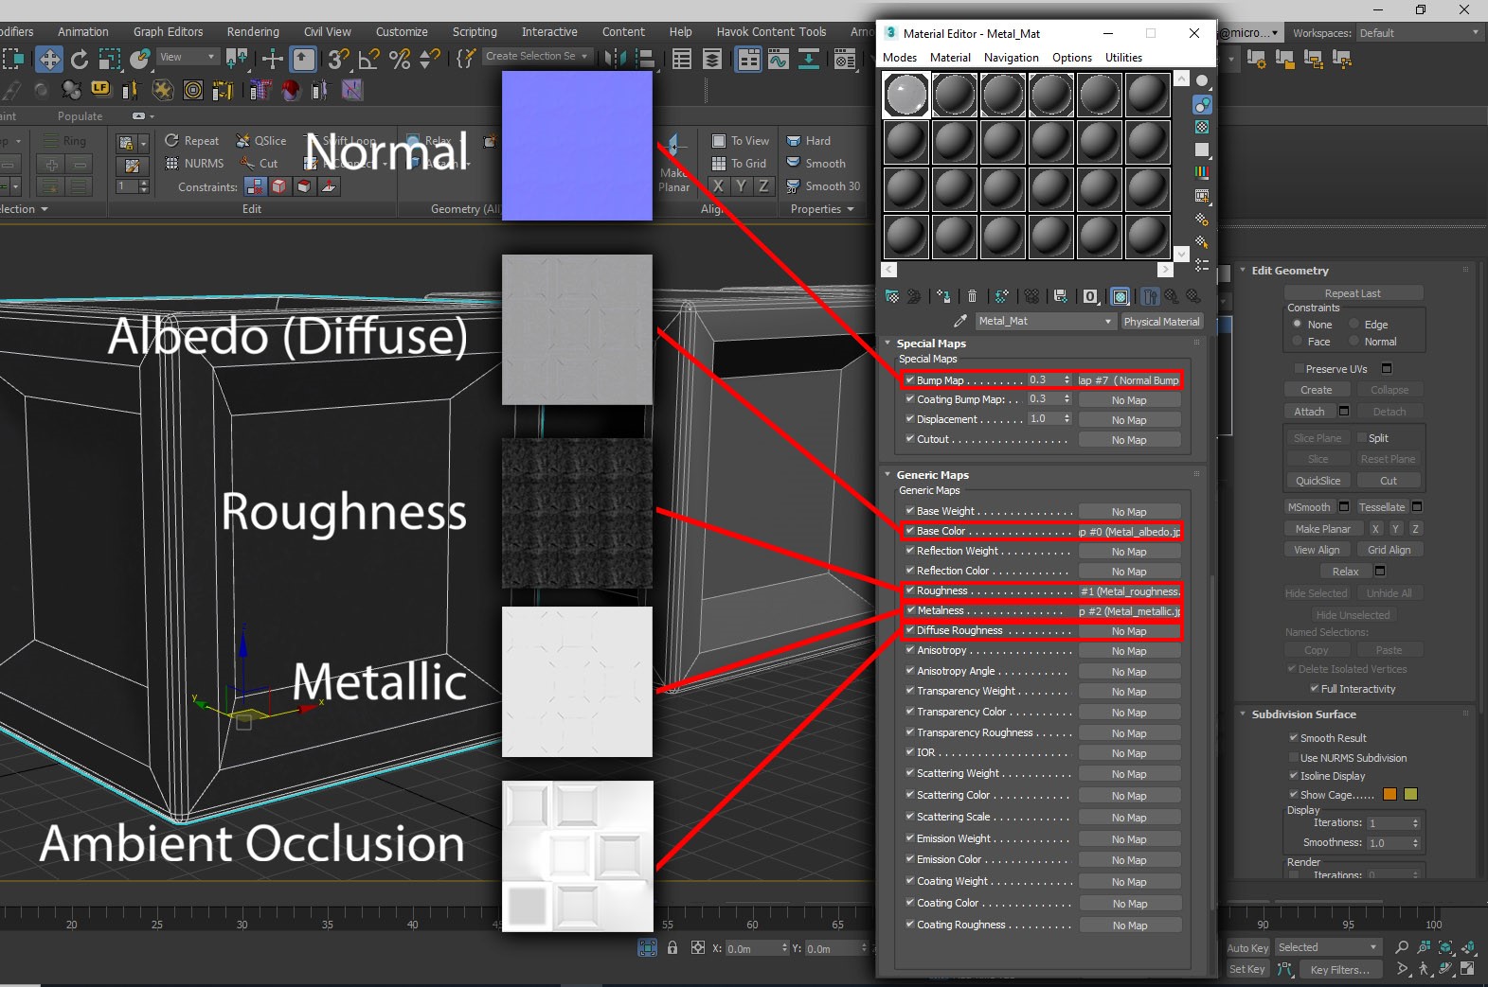Toggle the Smooth Result checkbox

[1293, 737]
